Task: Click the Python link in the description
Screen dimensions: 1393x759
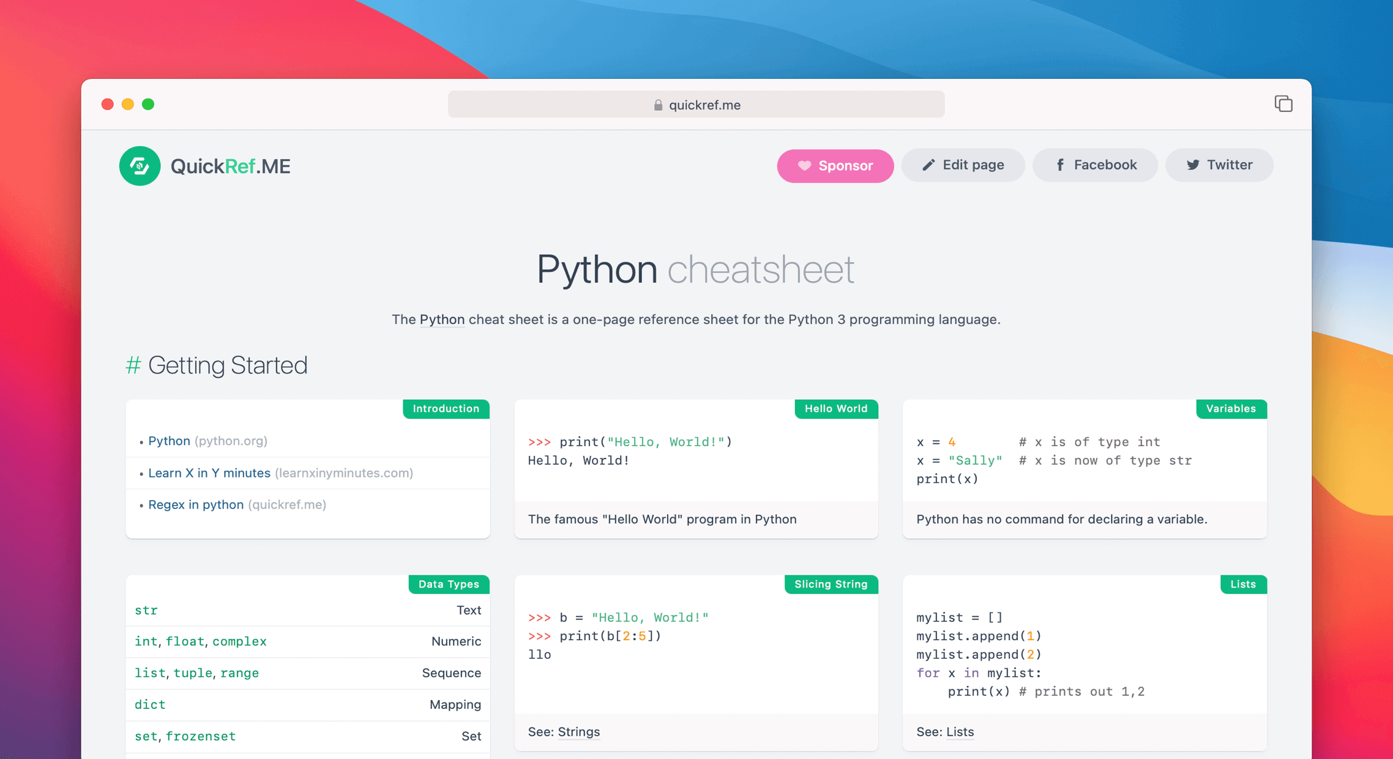Action: [x=442, y=319]
